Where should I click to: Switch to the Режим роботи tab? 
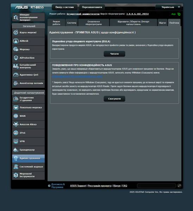click(x=56, y=23)
